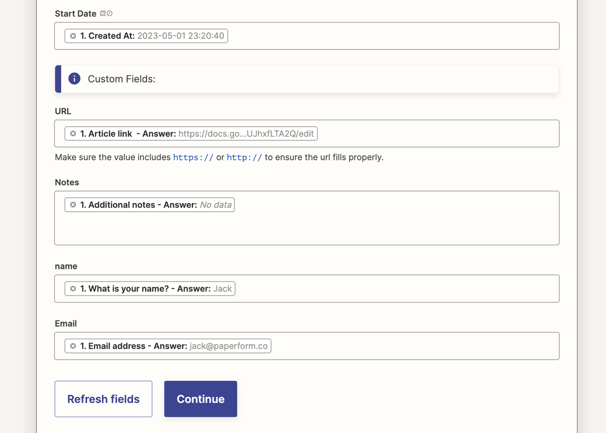The height and width of the screenshot is (433, 606).
Task: Click the app icon in Additional notes pill
Action: (73, 205)
